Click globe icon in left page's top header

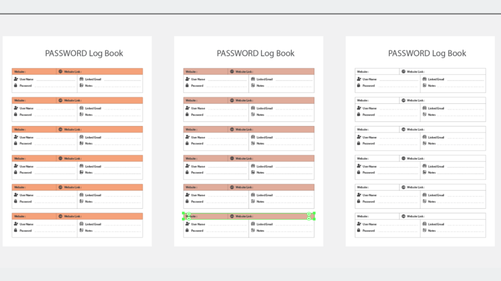click(x=60, y=71)
